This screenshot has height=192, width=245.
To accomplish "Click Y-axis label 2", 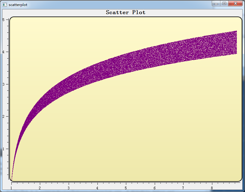I will coord(3,117).
